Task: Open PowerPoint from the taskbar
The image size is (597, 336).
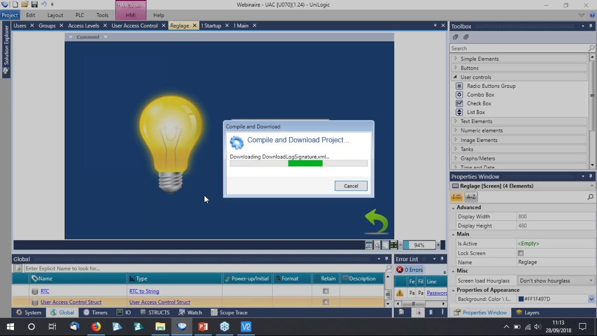Action: click(203, 327)
